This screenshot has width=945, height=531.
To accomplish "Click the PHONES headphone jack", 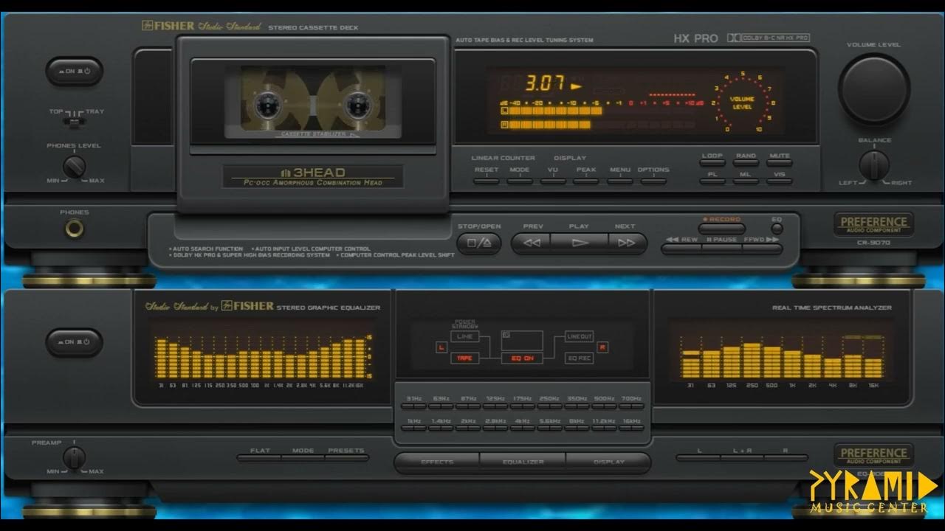I will coord(74,229).
